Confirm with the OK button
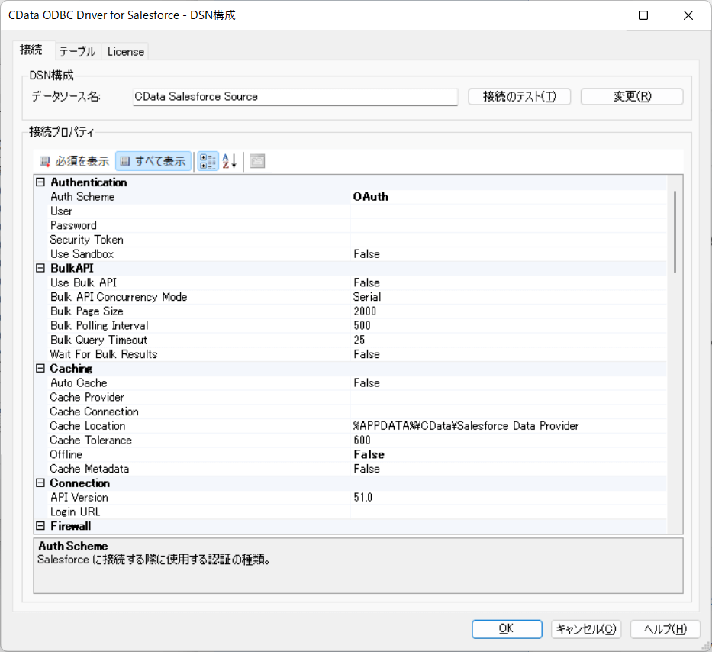This screenshot has width=712, height=652. 507,629
